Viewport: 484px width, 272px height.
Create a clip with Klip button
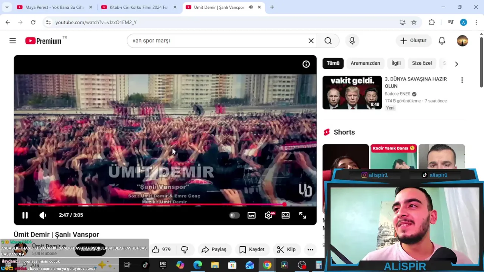pos(286,250)
